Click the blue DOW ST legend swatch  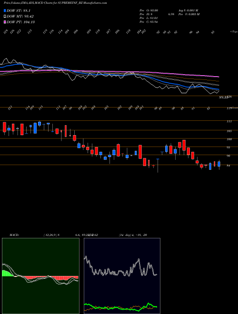[5, 10]
